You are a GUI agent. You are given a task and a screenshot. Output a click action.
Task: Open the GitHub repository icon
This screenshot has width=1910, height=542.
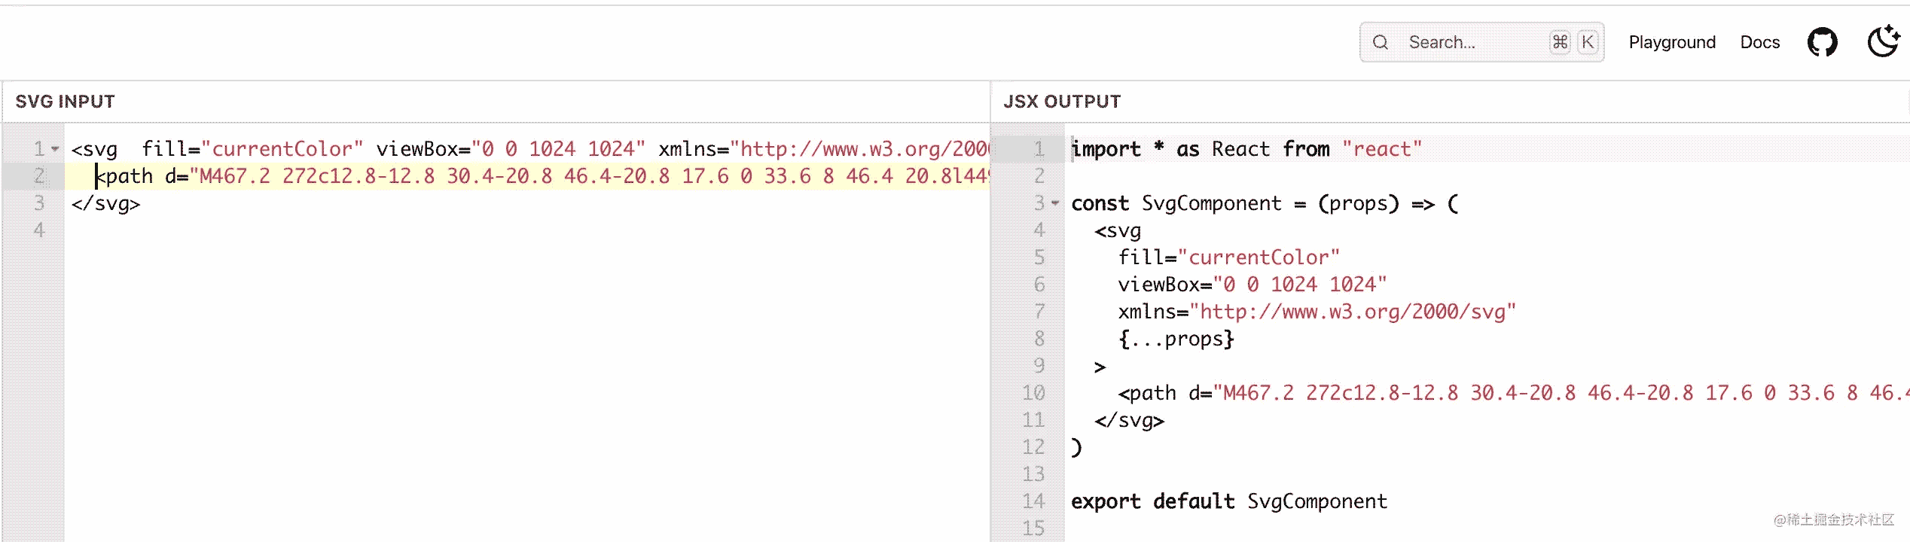point(1822,42)
